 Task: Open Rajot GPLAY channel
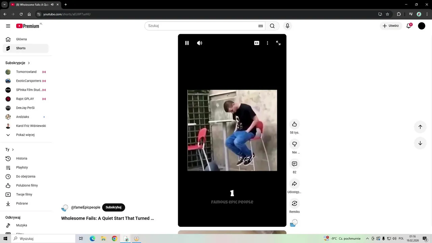26,99
